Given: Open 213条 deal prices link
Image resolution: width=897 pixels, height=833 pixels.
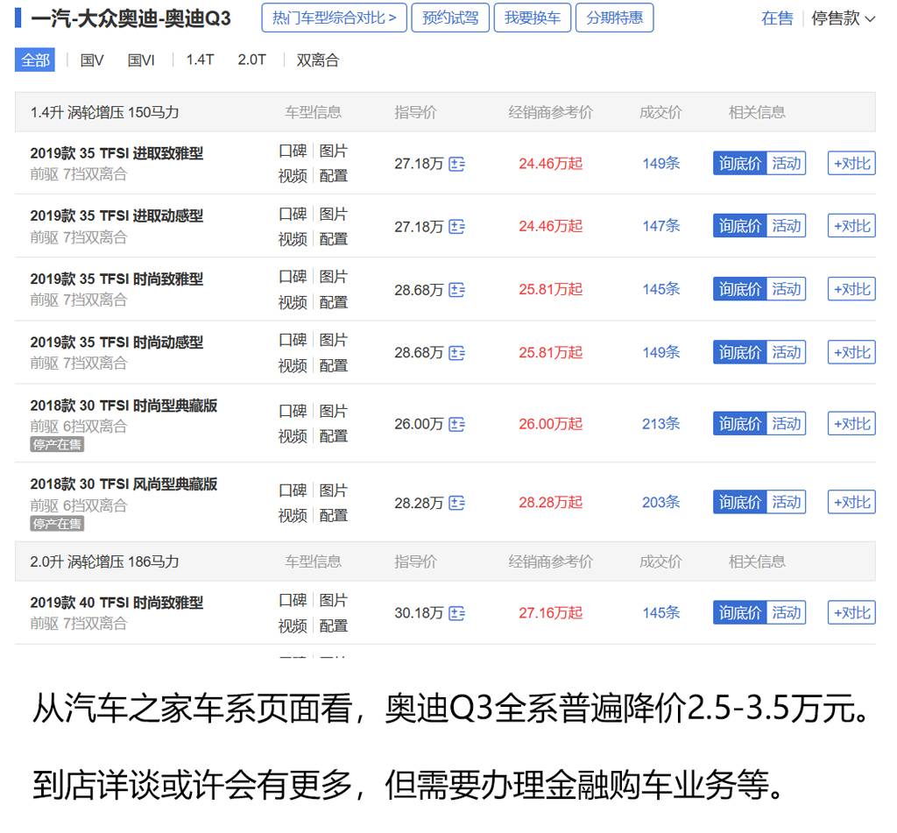Looking at the screenshot, I should pos(660,424).
